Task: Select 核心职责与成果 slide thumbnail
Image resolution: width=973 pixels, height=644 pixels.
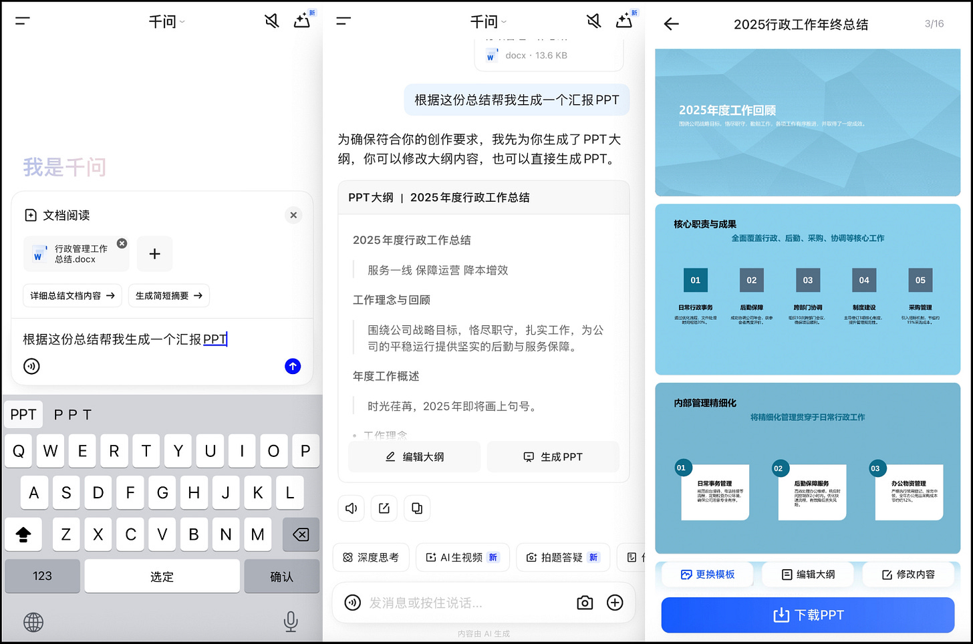Action: tap(807, 289)
